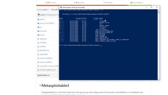The width and height of the screenshot is (168, 95).
Task: Open the Vagrantfile file link
Action: (44, 54)
